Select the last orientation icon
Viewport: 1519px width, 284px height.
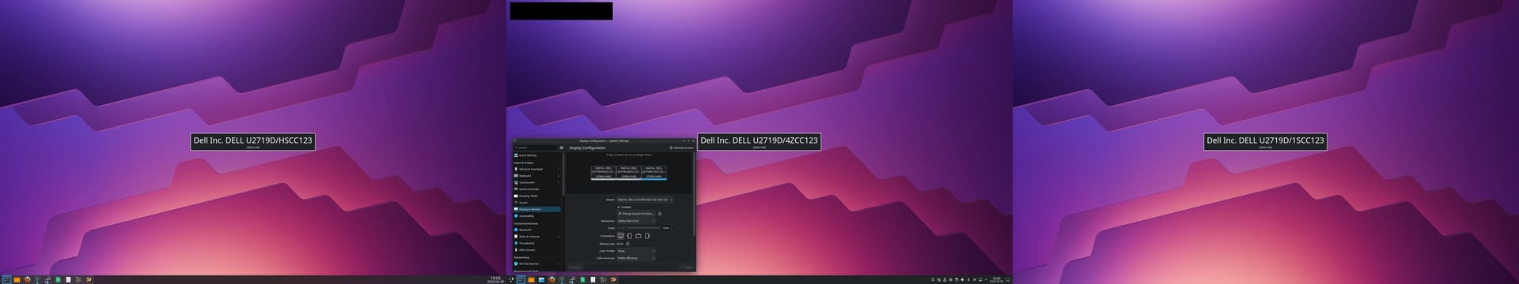(x=647, y=236)
